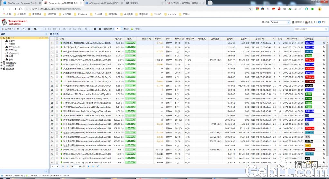
Task: Check the row 19 Disney Animation Collection checkbox
Action: click(57, 120)
